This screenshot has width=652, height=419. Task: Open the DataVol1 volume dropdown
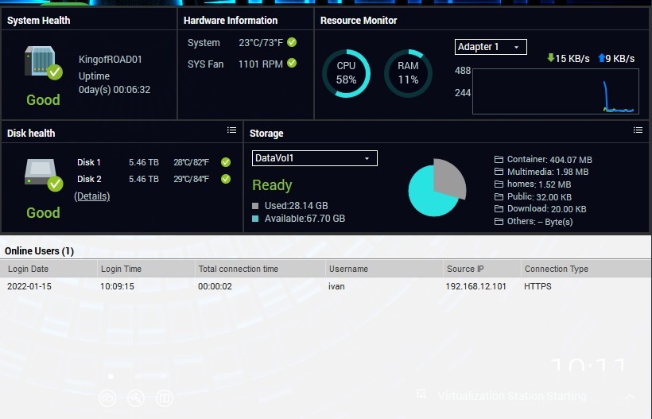point(315,158)
